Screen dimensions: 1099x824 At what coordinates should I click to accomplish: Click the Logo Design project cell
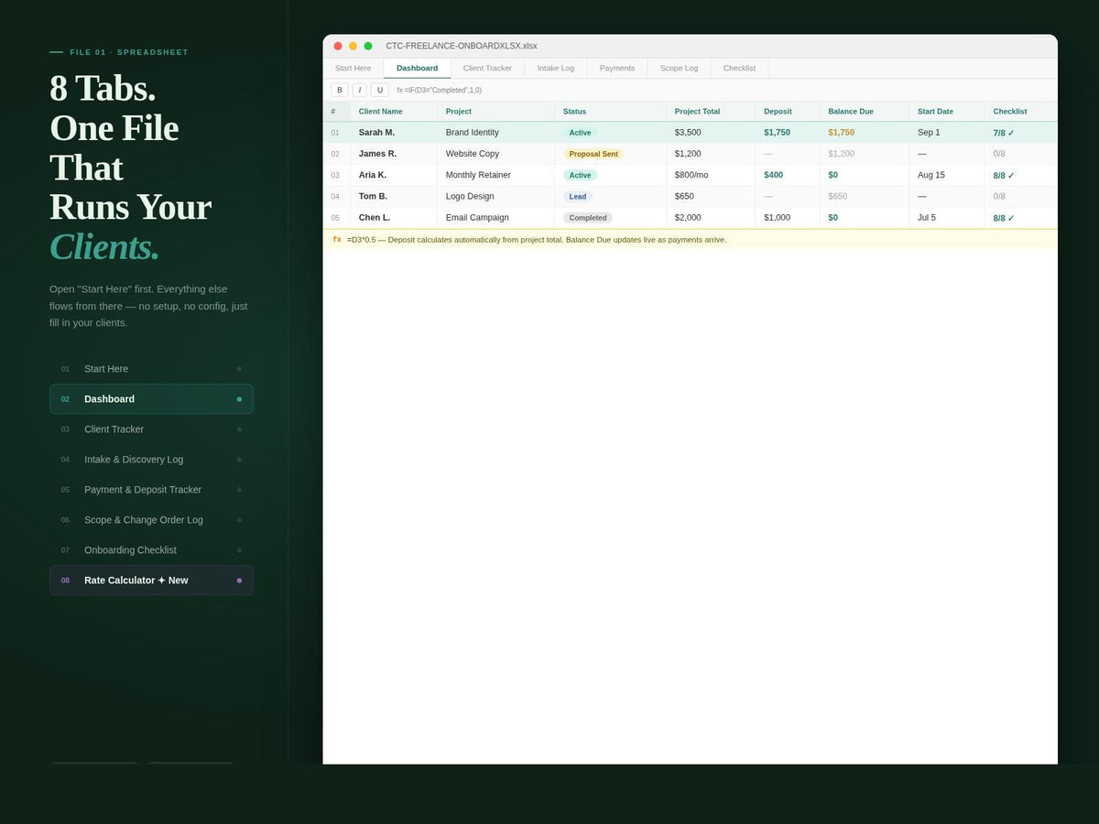(x=496, y=196)
